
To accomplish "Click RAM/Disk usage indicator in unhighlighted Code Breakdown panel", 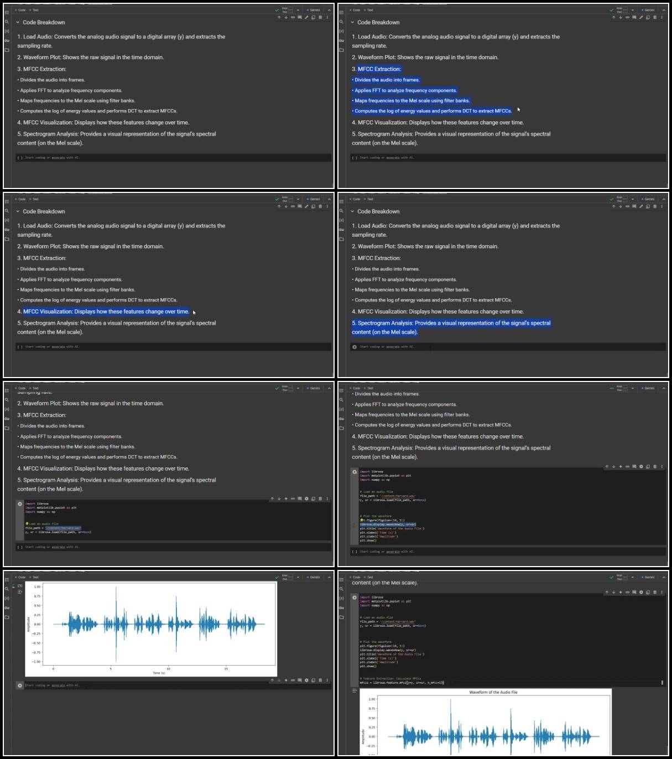I will pos(288,10).
